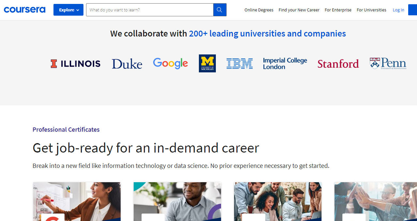Open the Explore dropdown menu
The height and width of the screenshot is (221, 417).
tap(68, 10)
